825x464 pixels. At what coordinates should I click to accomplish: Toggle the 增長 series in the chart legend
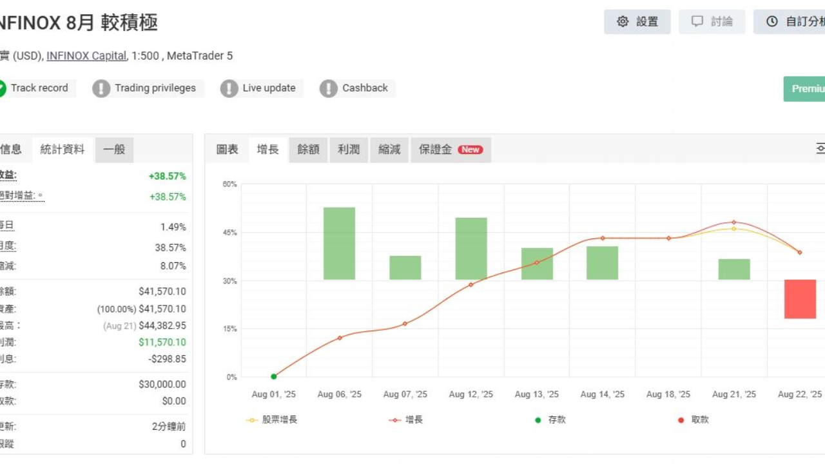(405, 420)
